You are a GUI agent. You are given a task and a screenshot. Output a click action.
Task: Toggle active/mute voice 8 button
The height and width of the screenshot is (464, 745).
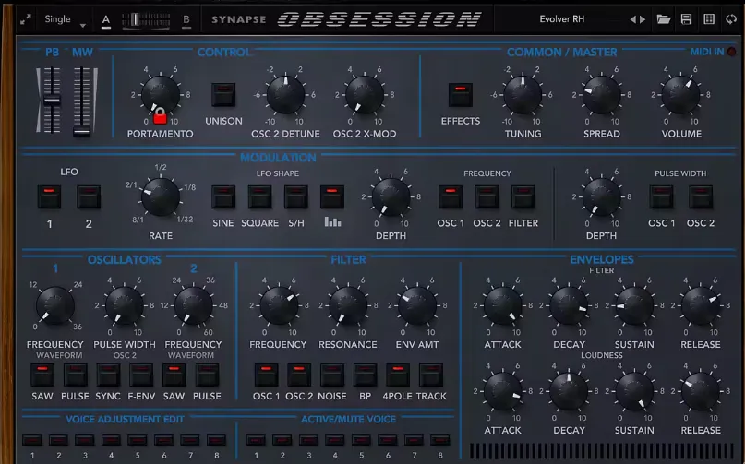coord(440,440)
